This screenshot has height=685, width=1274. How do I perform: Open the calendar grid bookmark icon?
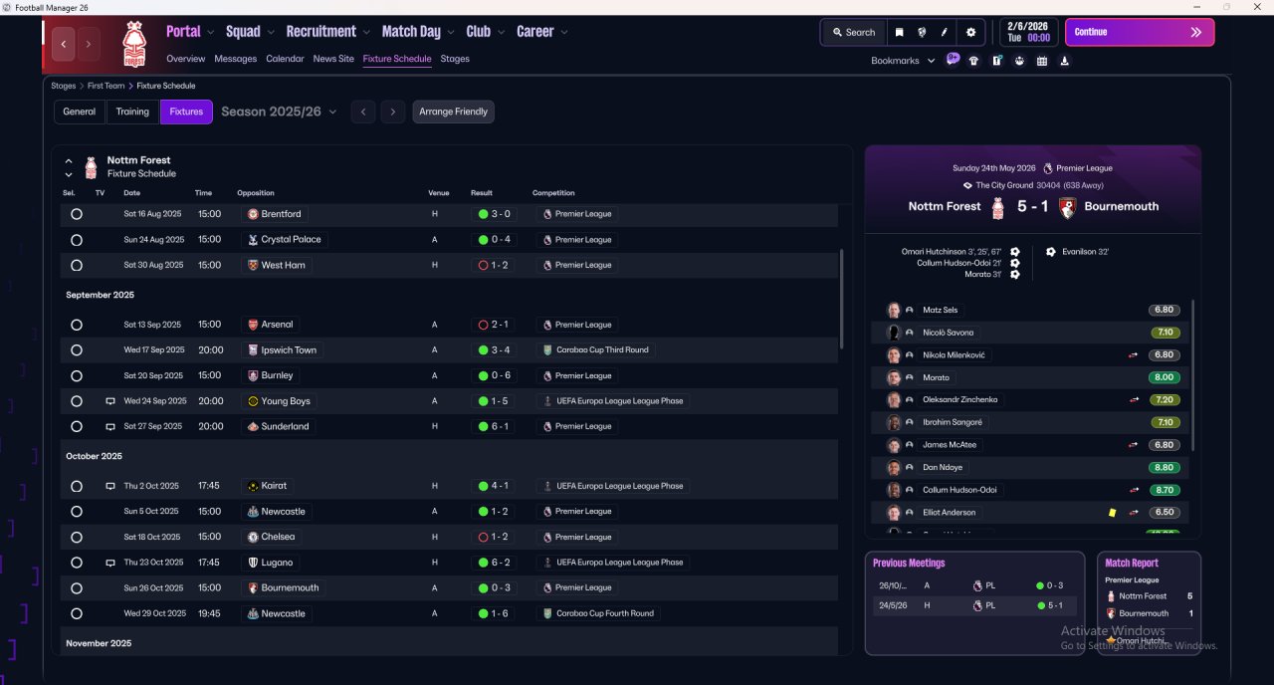[1042, 61]
